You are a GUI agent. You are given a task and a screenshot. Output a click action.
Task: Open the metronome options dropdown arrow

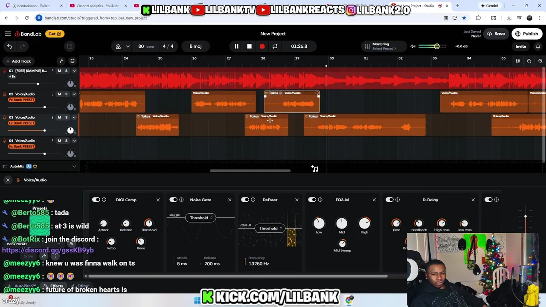(128, 46)
